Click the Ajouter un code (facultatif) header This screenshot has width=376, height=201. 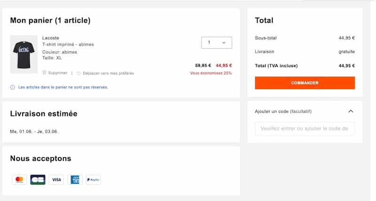[283, 111]
